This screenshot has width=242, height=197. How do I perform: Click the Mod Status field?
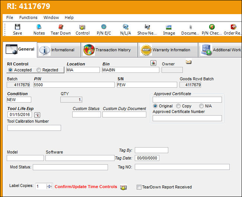pos(70,167)
